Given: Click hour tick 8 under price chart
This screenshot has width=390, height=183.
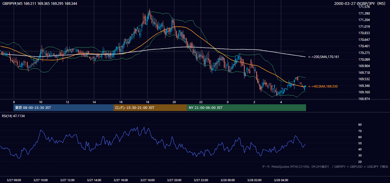Looking at the screenshot, I should coord(14,102).
